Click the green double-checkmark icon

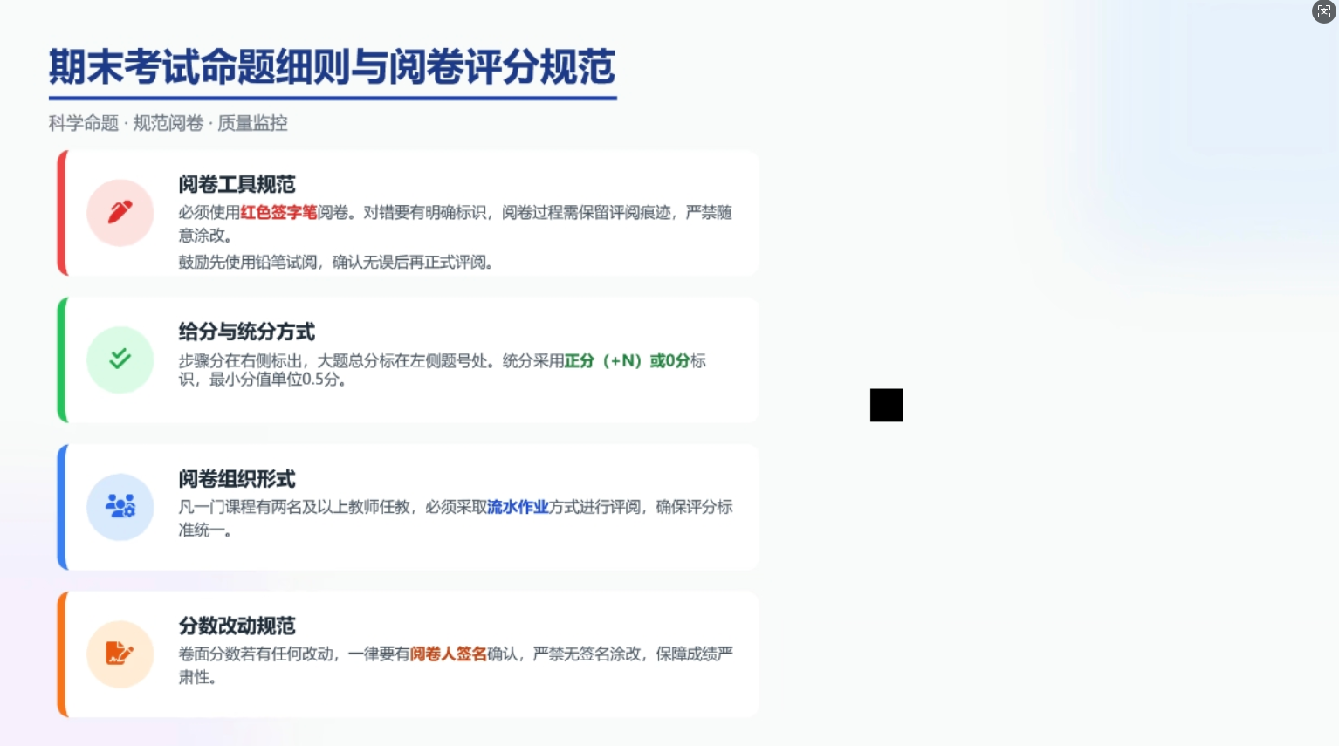click(x=120, y=359)
